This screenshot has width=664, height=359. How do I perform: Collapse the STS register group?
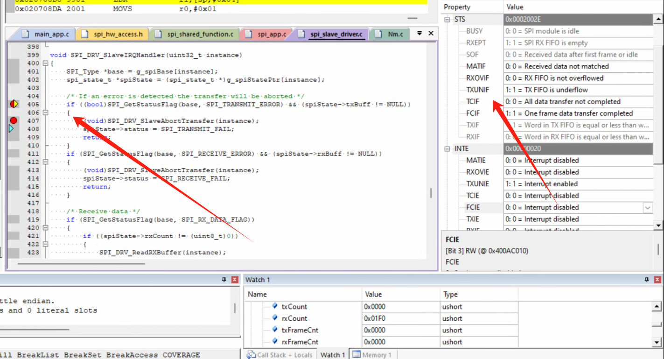(x=447, y=20)
